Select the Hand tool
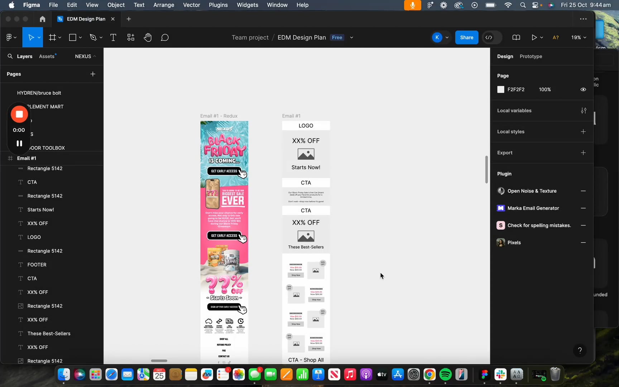619x387 pixels. pos(148,37)
